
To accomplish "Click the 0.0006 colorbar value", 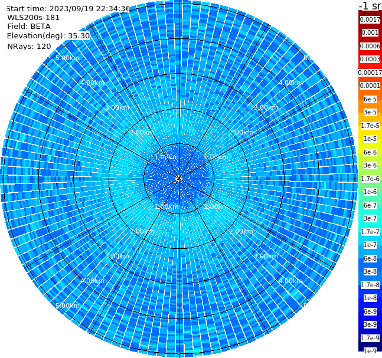I will [x=370, y=46].
